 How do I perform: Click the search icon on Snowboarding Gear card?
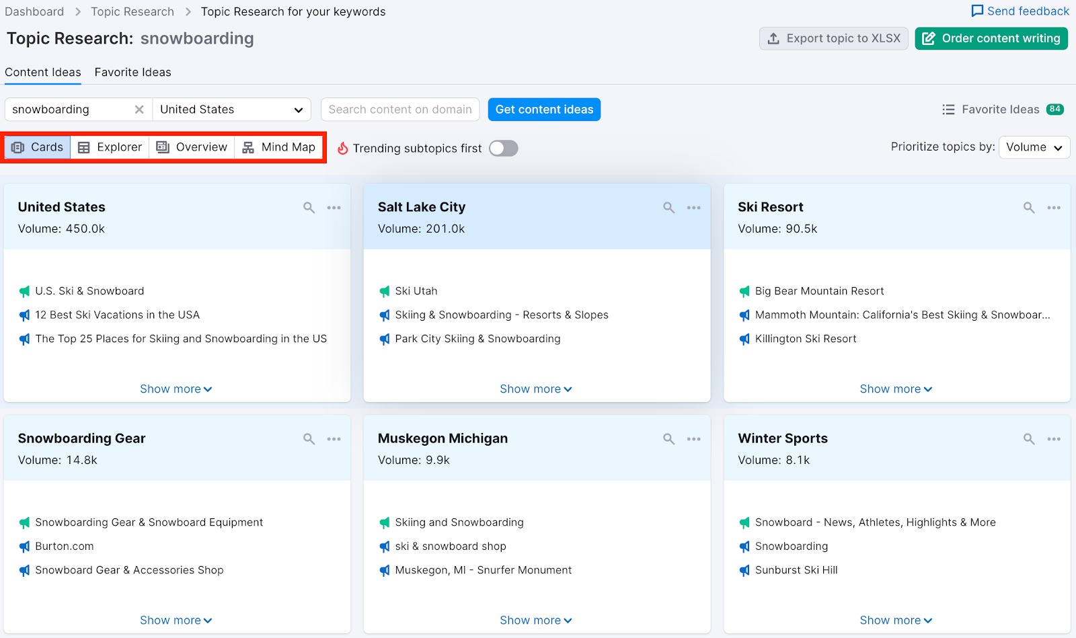point(309,439)
